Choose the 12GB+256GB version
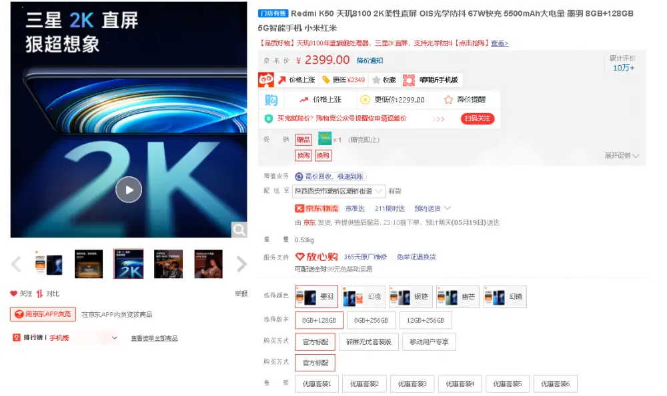This screenshot has height=396, width=667. coord(426,320)
